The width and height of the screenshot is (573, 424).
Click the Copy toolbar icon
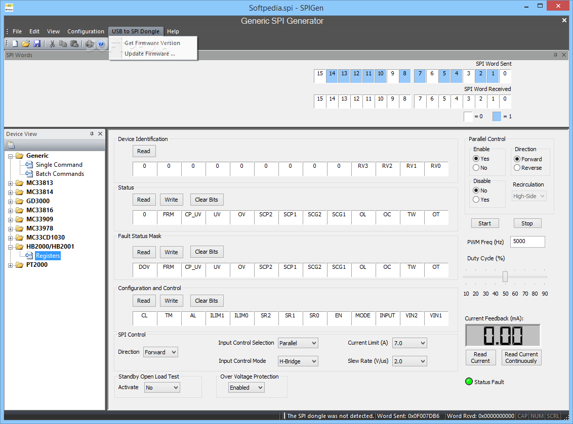63,44
